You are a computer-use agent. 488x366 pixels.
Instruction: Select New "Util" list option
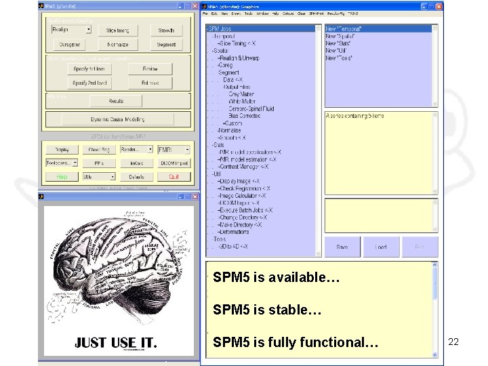click(x=335, y=51)
